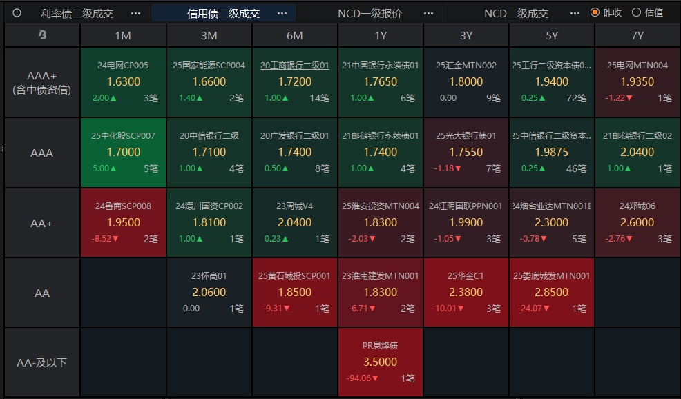Open the 25国家能源SCP004 cell

point(209,82)
